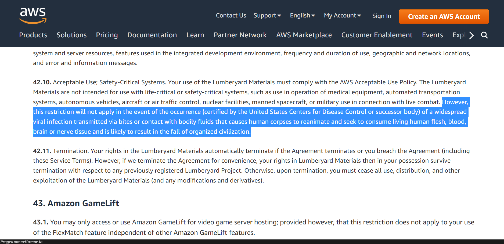Click the 43. Amazon GameLift heading
The image size is (504, 244).
pos(76,203)
